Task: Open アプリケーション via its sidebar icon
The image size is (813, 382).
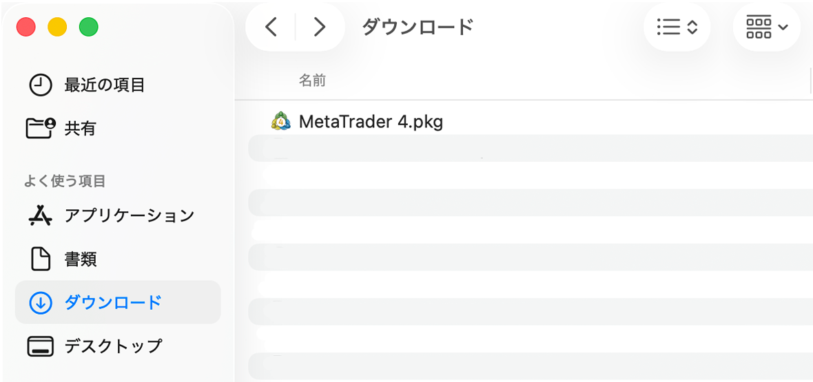Action: pos(40,215)
